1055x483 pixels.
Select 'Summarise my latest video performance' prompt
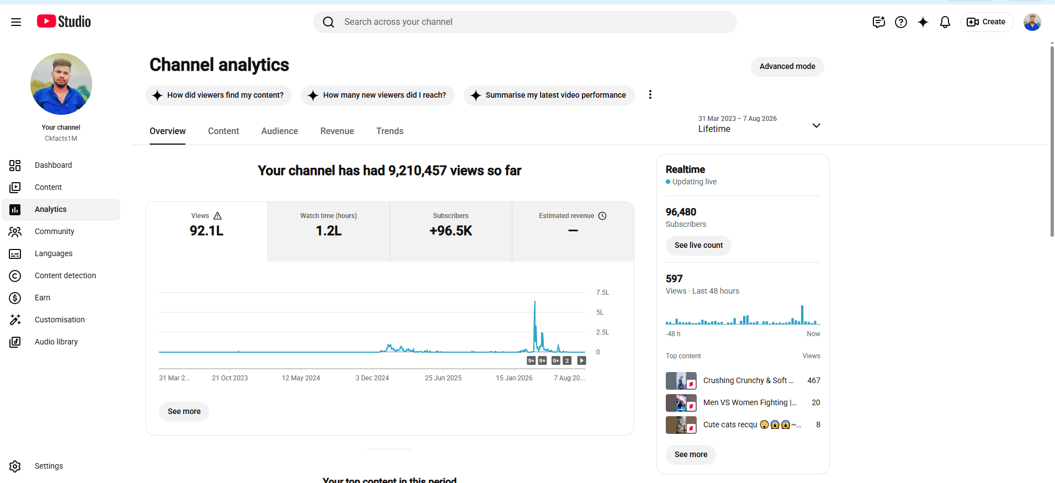pyautogui.click(x=549, y=95)
